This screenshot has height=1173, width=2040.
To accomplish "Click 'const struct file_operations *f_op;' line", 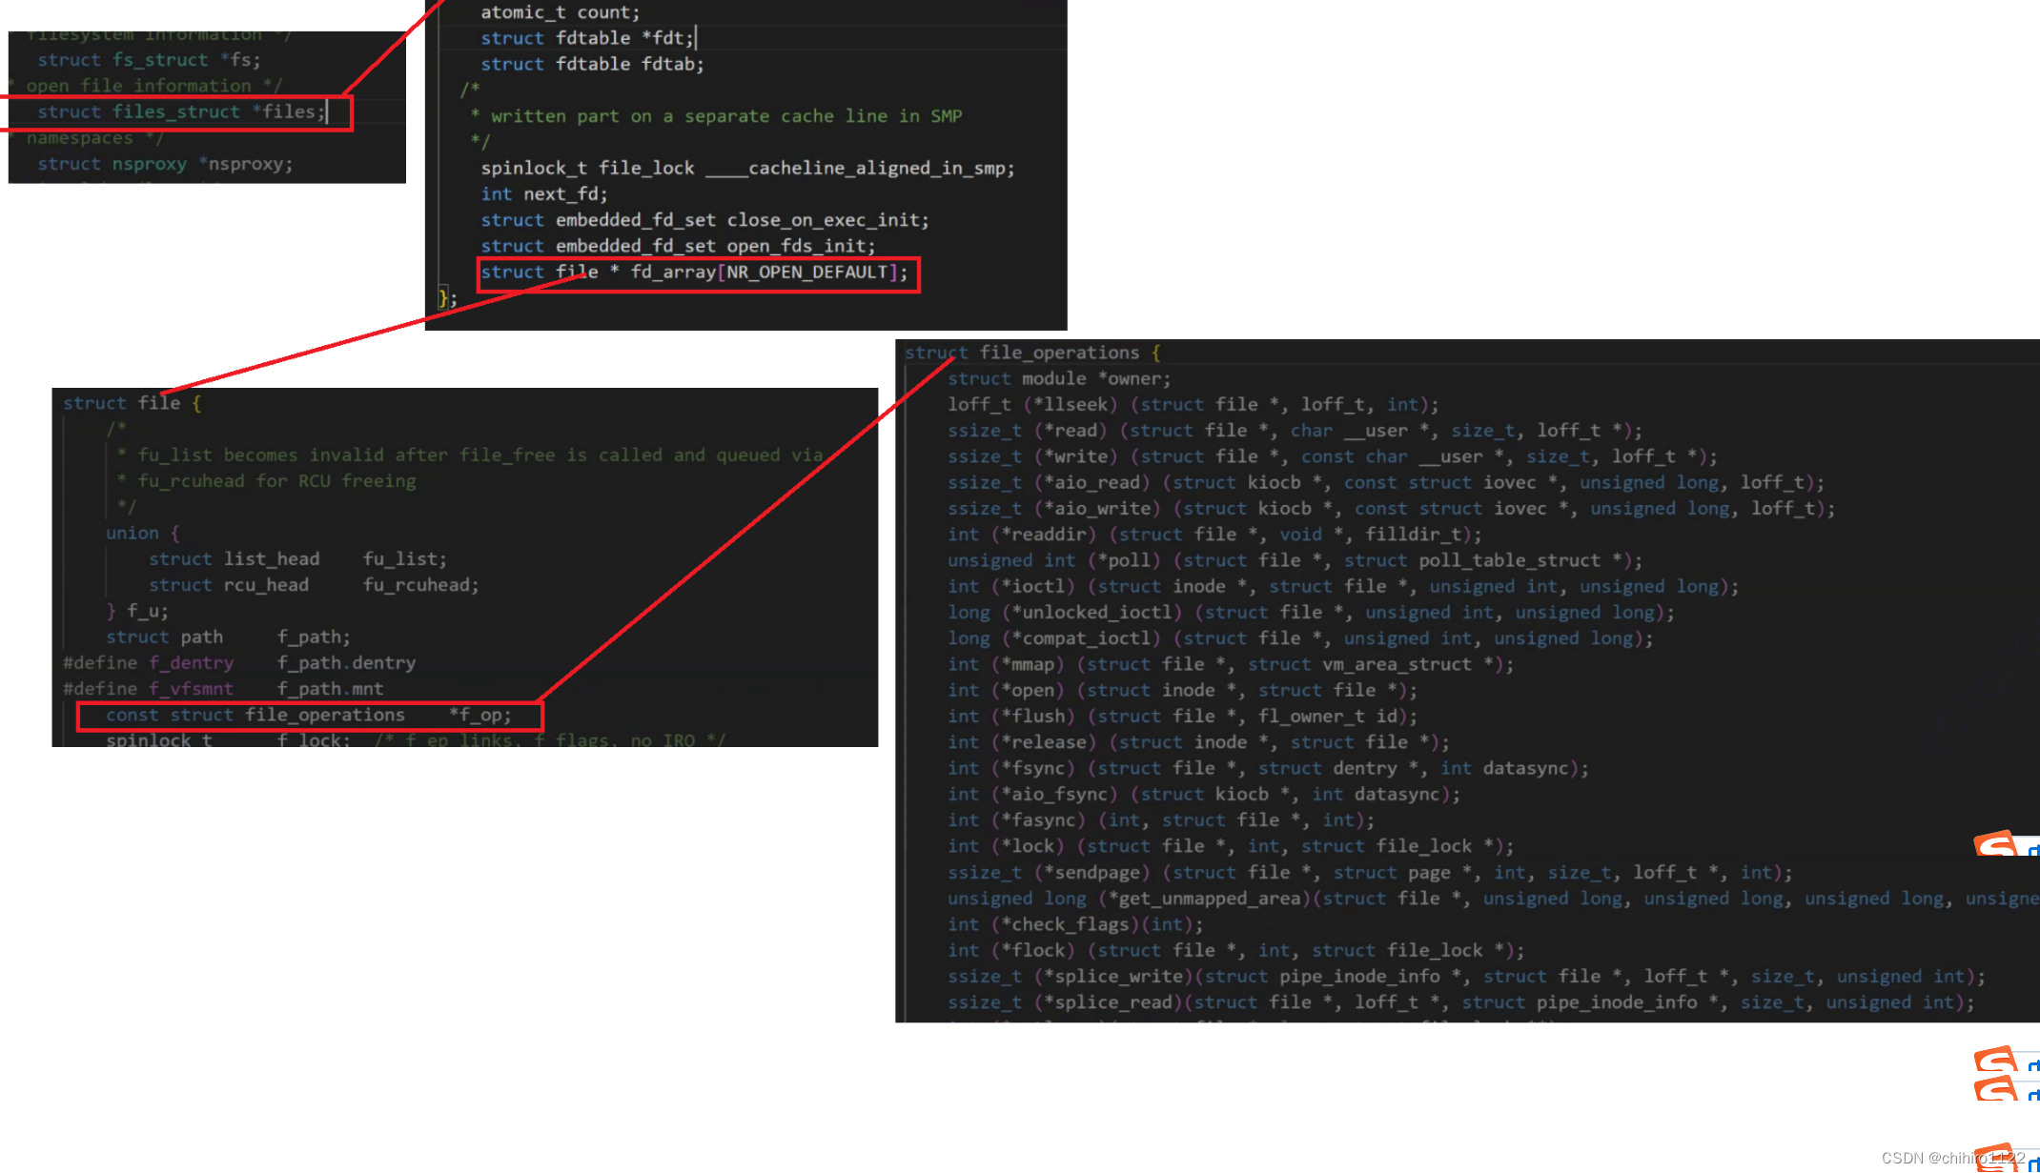I will click(x=309, y=715).
